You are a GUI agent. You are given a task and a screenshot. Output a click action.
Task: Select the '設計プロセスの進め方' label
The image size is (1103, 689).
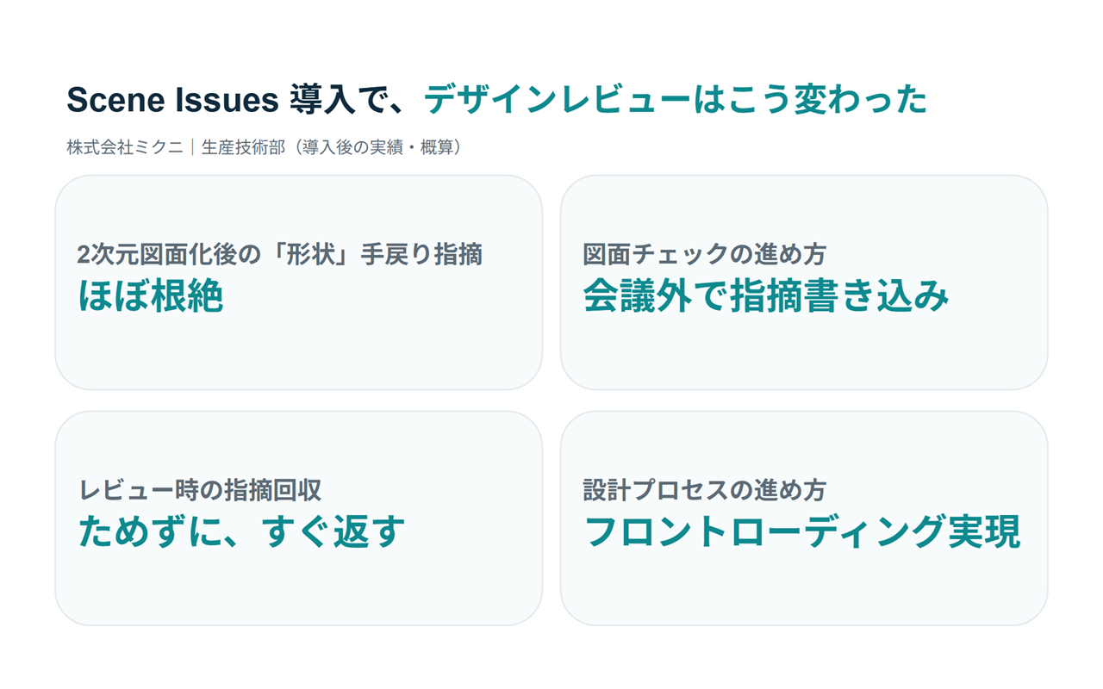[704, 491]
